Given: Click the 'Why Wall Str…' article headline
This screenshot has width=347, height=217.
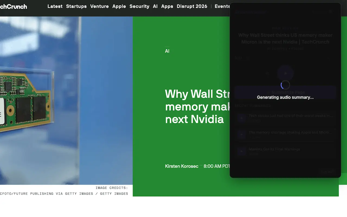Looking at the screenshot, I should [197, 107].
